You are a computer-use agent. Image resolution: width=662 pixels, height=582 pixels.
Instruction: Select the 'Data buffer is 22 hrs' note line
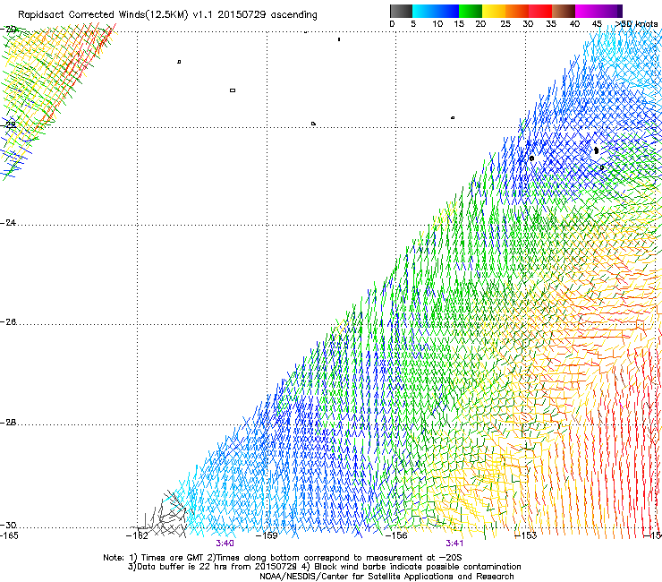[x=324, y=567]
